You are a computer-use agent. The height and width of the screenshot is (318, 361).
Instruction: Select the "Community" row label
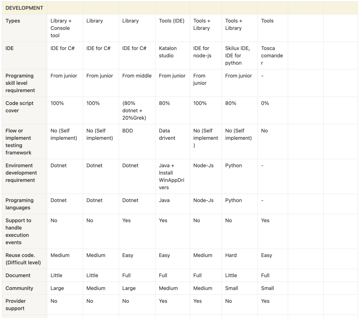19,288
